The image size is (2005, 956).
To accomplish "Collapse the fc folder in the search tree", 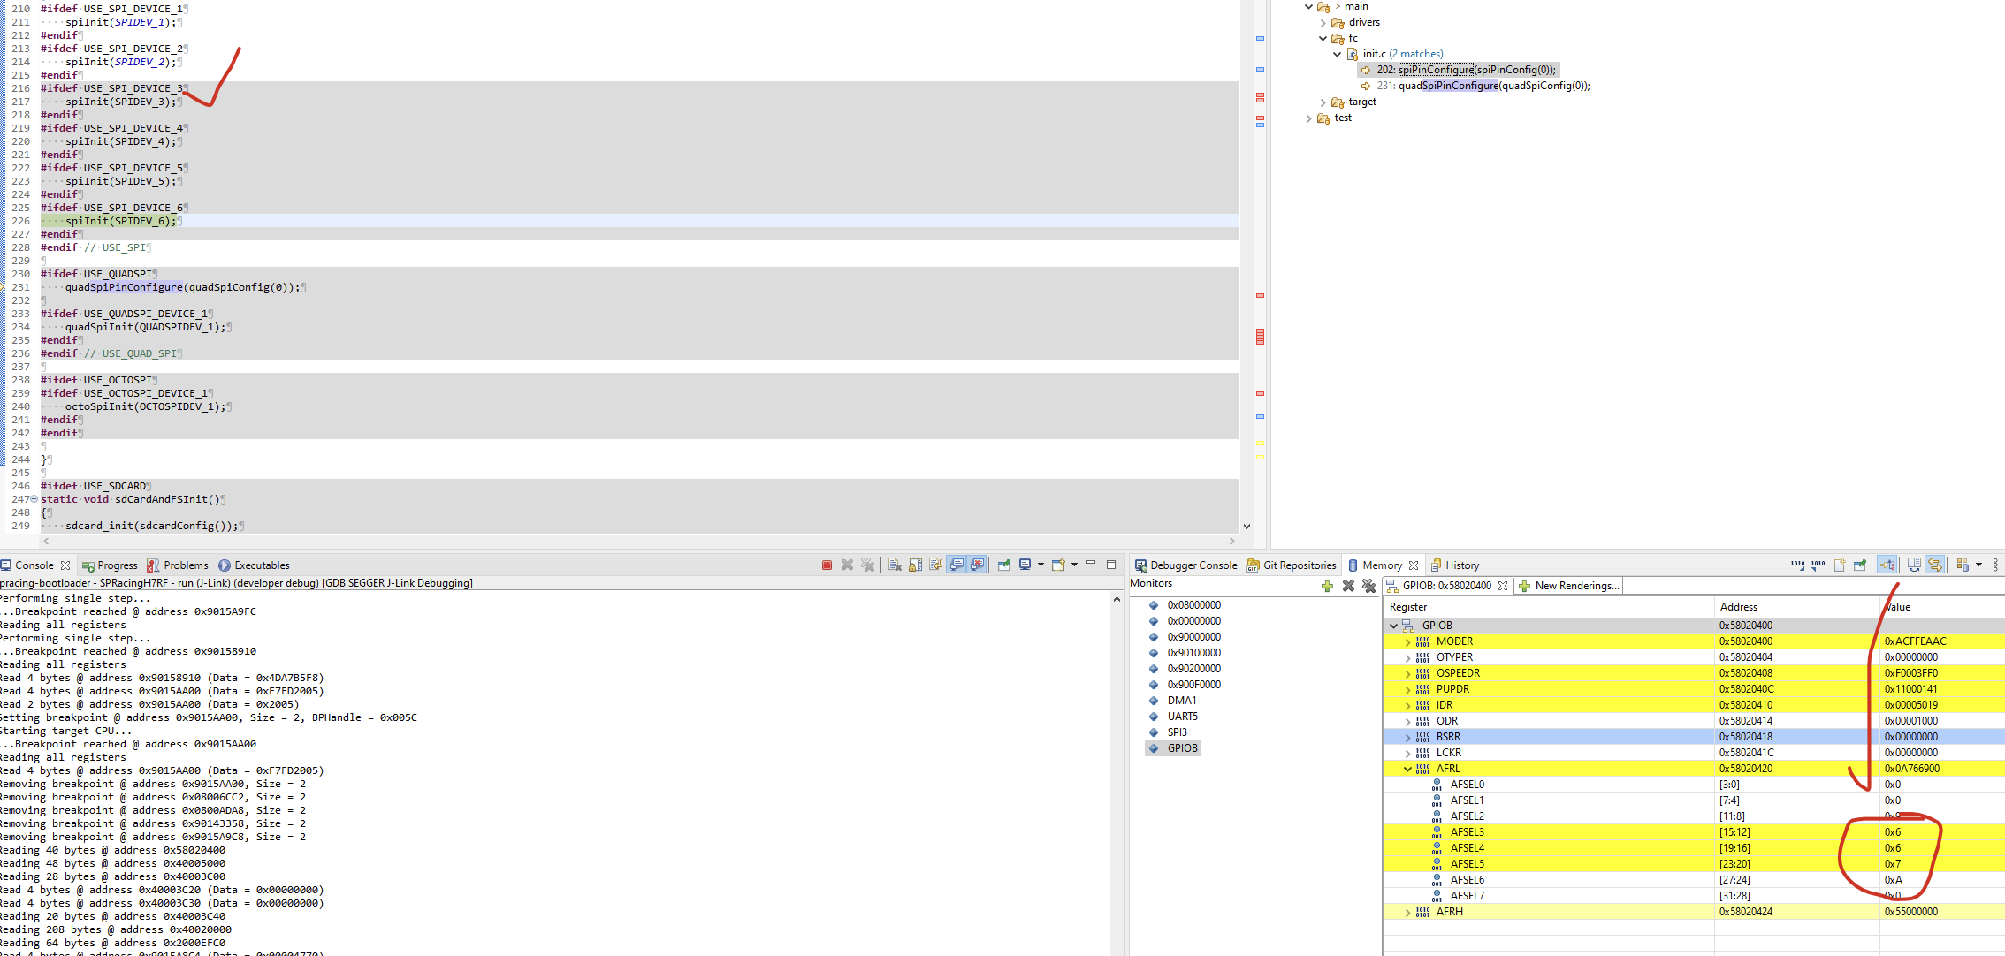I will (x=1323, y=38).
